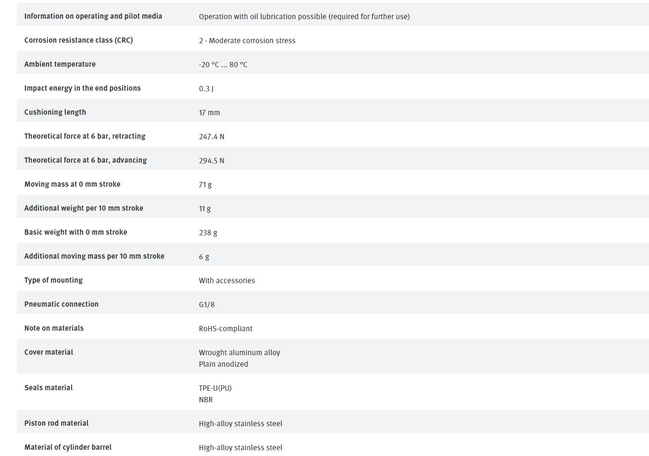Select the 'With accessories' mounting value
Image resolution: width=649 pixels, height=456 pixels.
[x=227, y=281]
